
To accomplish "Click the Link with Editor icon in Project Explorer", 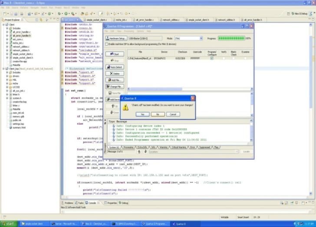I will 41,20.
